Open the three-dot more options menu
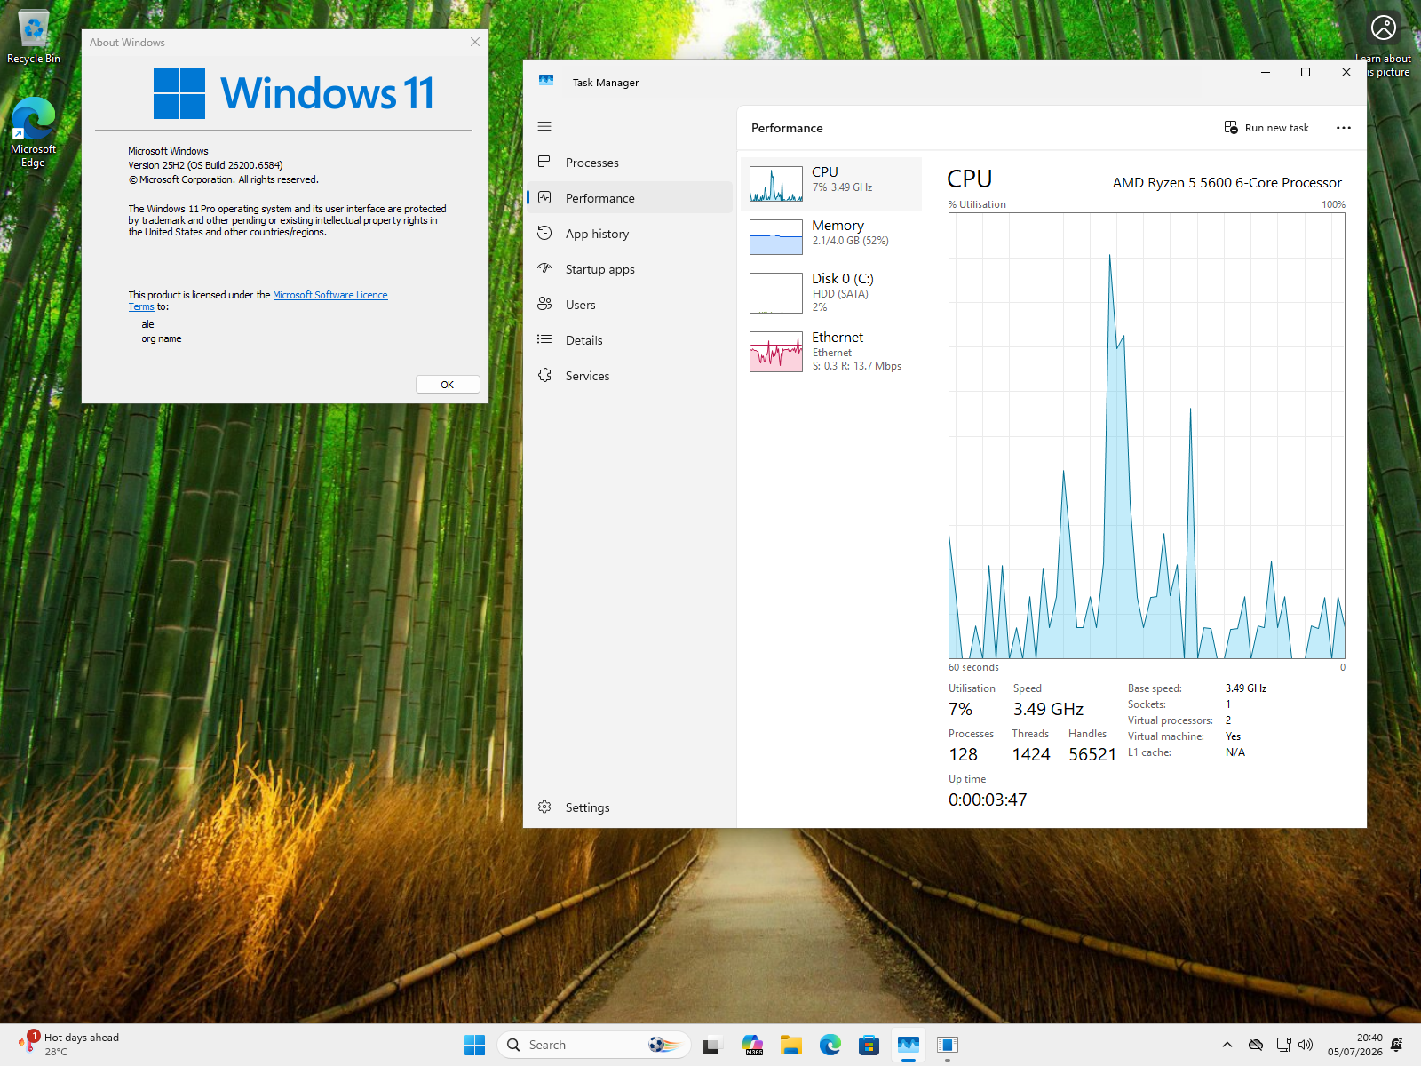Image resolution: width=1421 pixels, height=1066 pixels. coord(1344,128)
